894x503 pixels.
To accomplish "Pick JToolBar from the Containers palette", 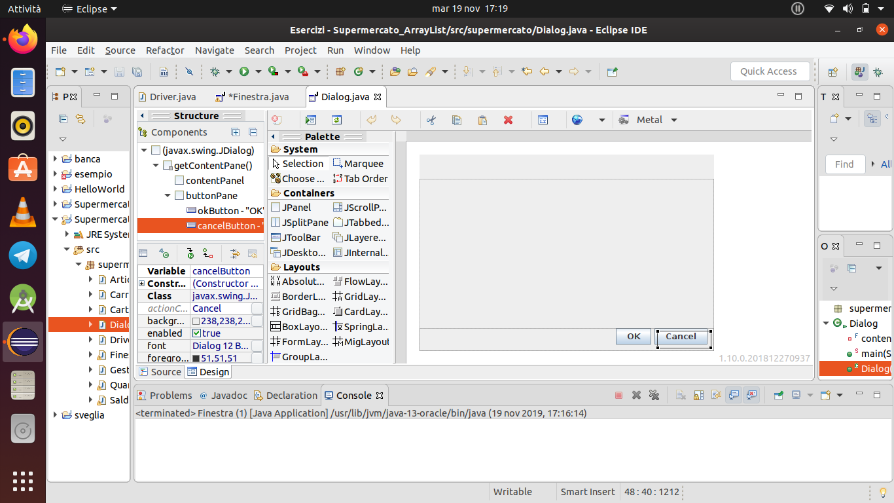I will (296, 238).
